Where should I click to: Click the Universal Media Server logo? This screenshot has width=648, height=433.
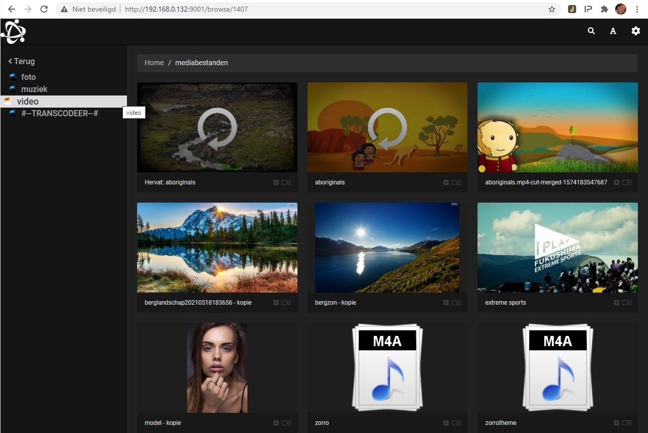coord(13,32)
